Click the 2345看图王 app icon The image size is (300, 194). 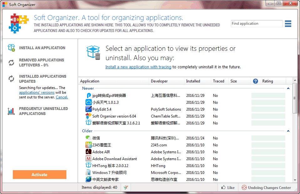pos(88,145)
